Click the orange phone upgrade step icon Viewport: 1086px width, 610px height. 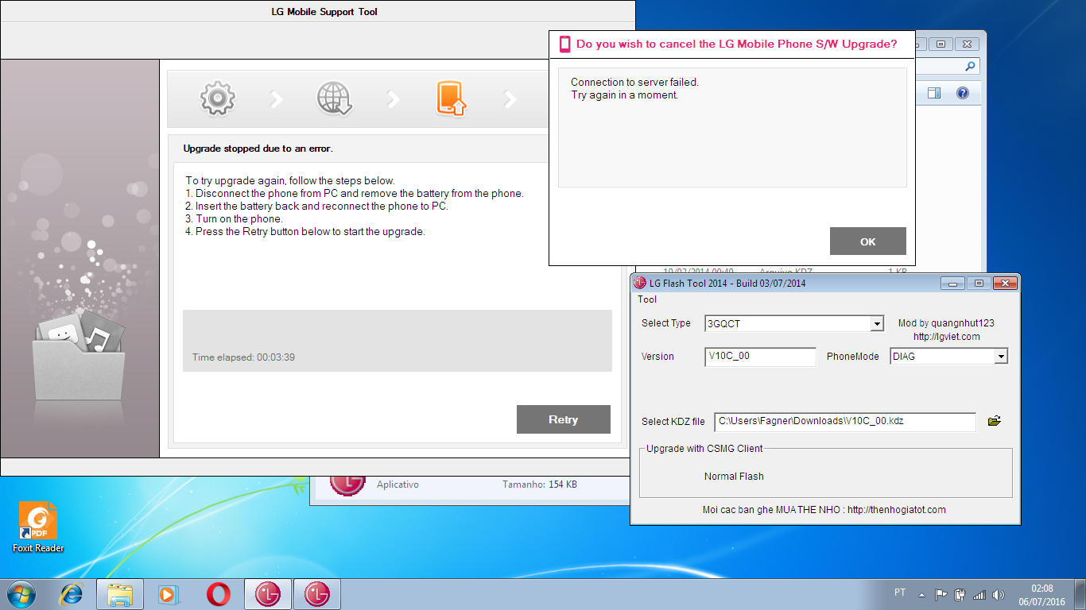point(451,99)
